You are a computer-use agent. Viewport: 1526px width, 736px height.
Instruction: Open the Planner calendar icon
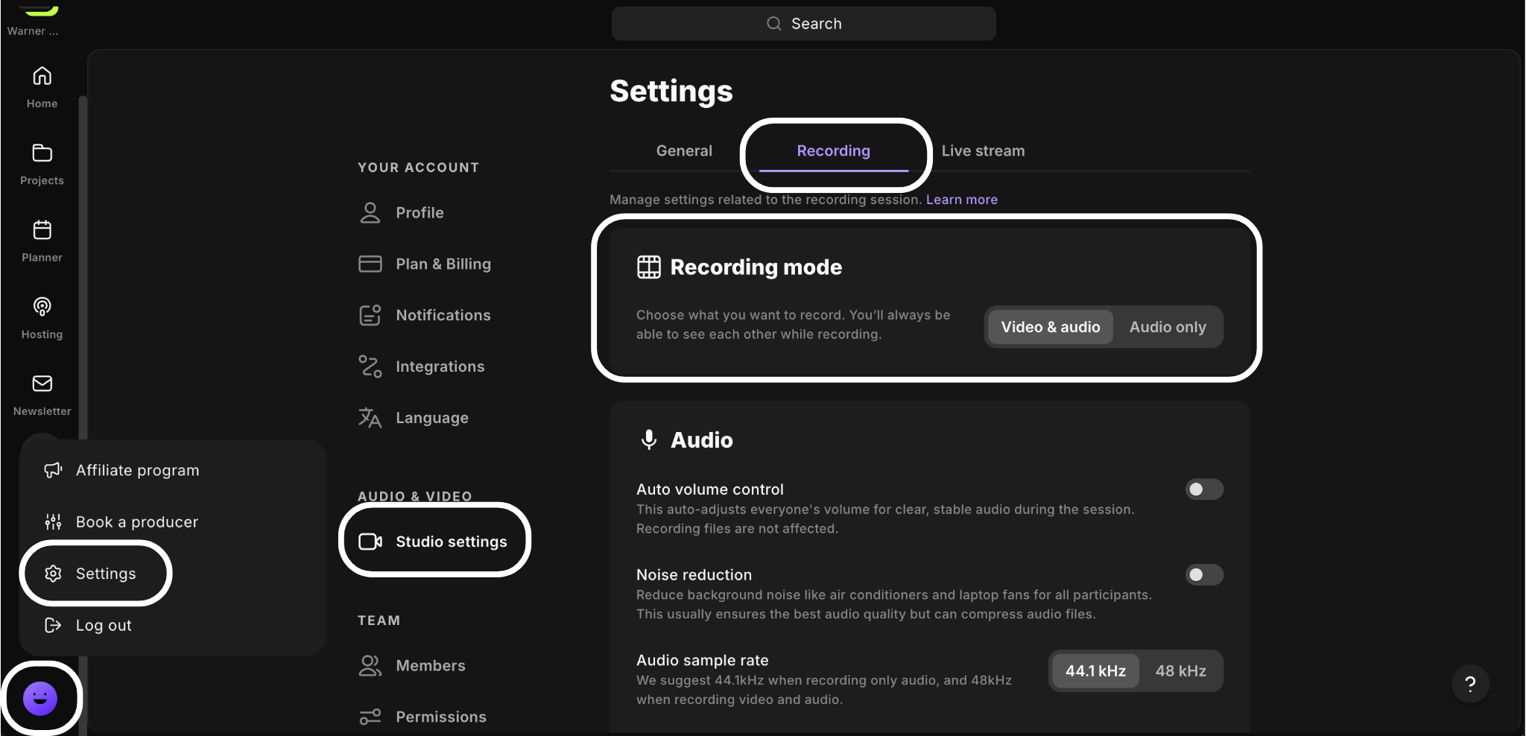[42, 229]
